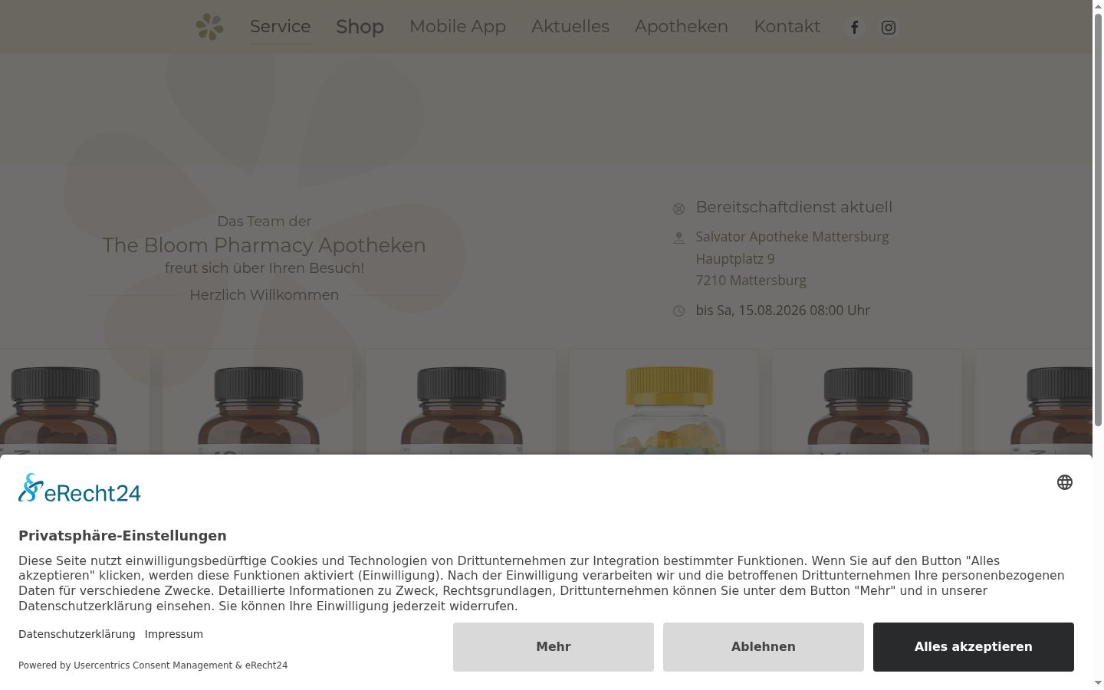This screenshot has width=1104, height=690.
Task: Click the emergency service cross icon
Action: point(678,209)
